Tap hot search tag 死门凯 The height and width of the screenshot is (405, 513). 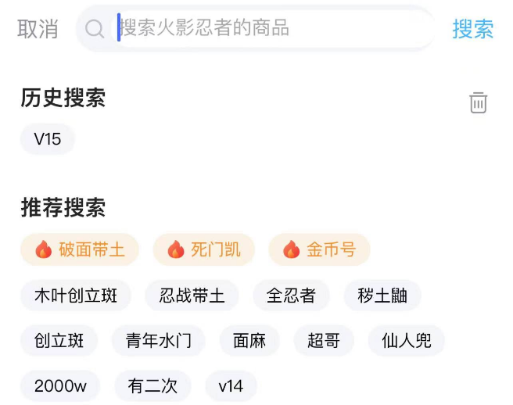[x=204, y=250]
